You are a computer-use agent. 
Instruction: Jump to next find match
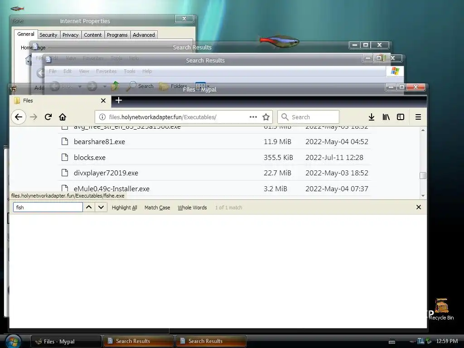click(101, 207)
